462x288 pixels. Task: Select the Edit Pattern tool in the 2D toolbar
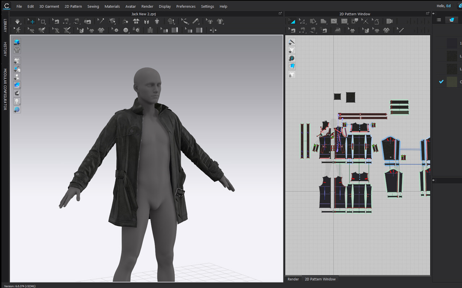tap(302, 21)
